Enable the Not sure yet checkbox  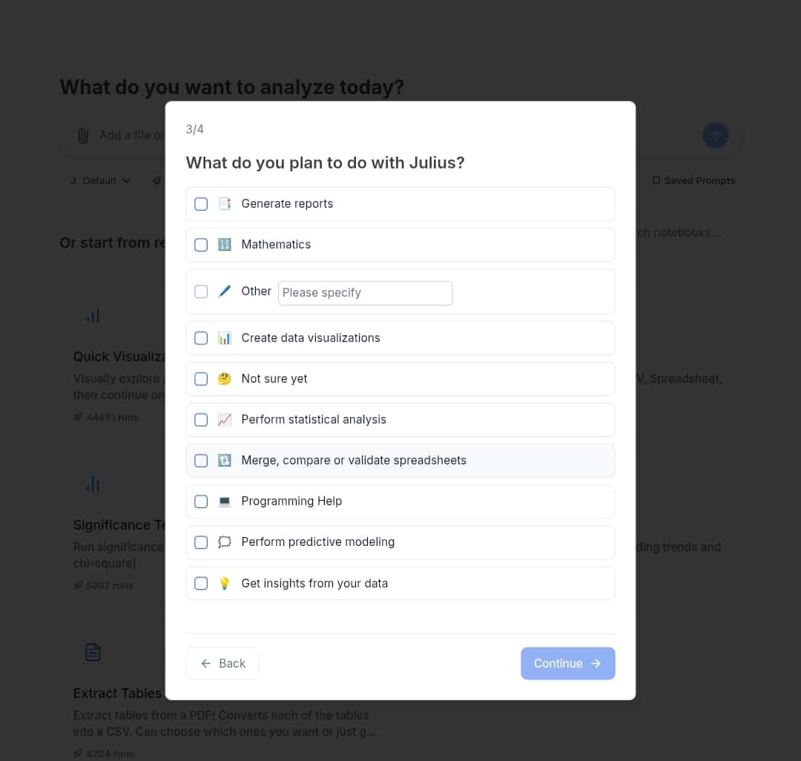click(x=201, y=379)
